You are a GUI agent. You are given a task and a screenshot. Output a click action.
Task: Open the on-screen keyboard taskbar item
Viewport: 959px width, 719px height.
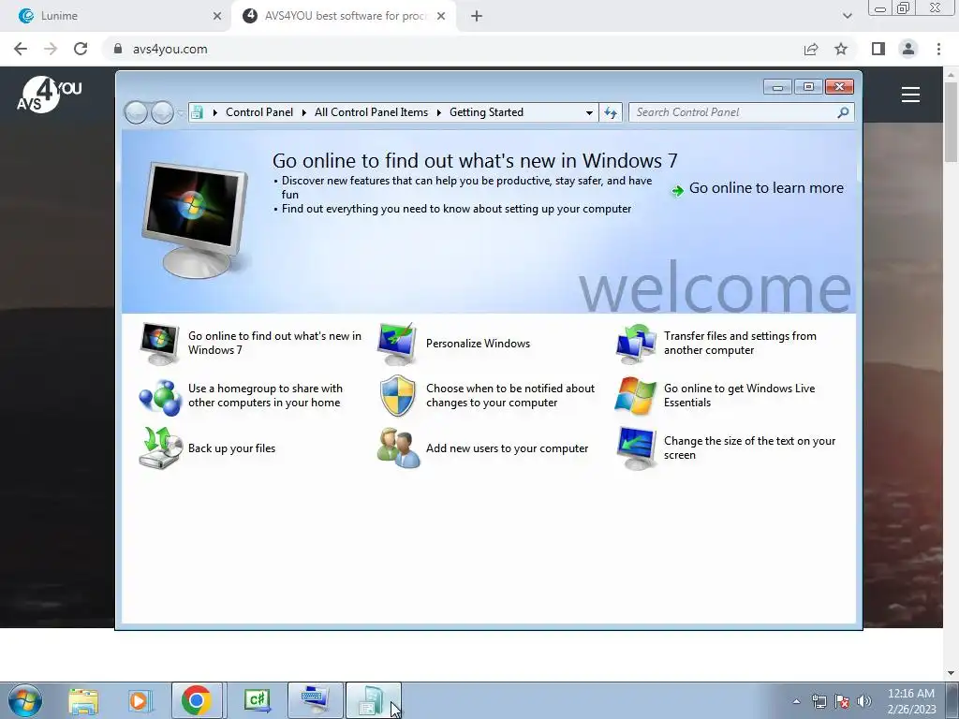pos(315,700)
